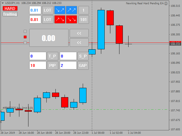Click the large 0.00 profit display
The width and height of the screenshot is (182, 136).
pos(49,38)
